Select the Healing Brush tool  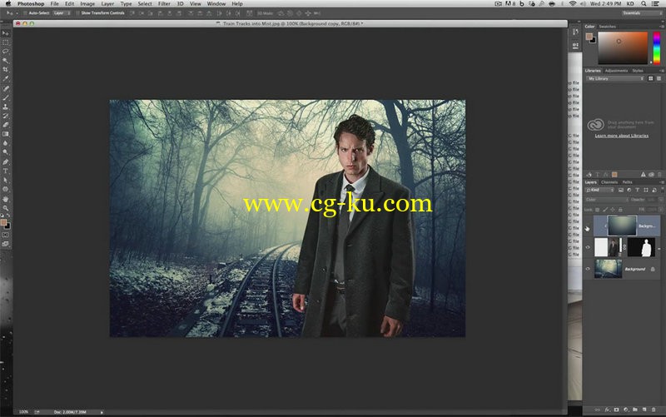coord(6,88)
